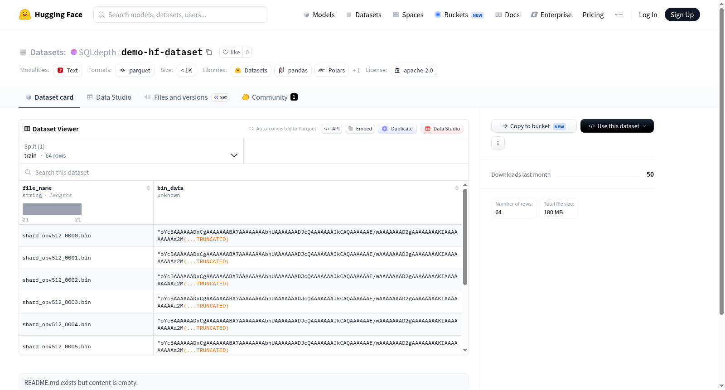
Task: Select the shard_opv512_0003.bin cell
Action: [x=86, y=302]
